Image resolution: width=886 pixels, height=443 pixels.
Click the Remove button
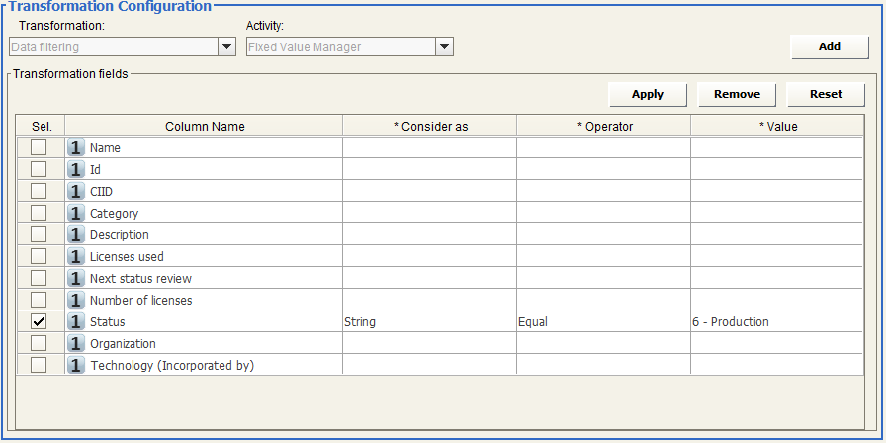pos(737,94)
